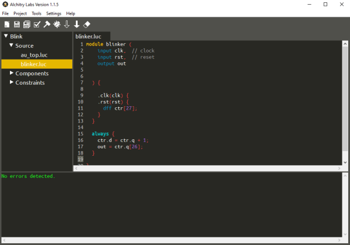350x245 pixels.
Task: Expand the Constraints folder
Action: [12, 82]
